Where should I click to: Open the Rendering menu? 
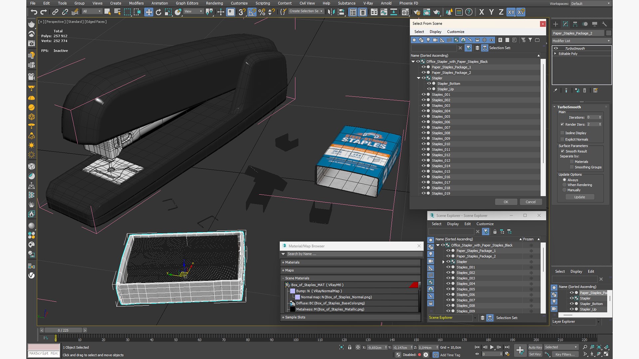(214, 3)
